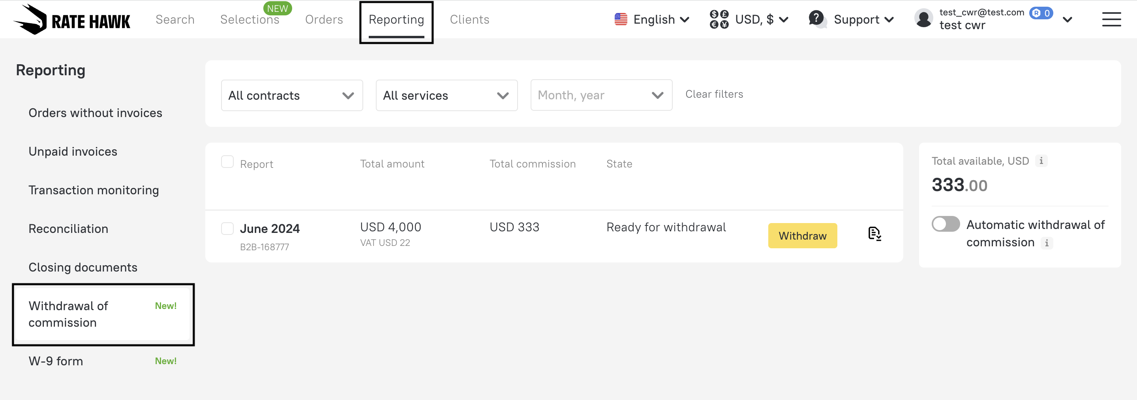This screenshot has height=400, width=1137.
Task: Click the Clear filters link
Action: click(x=714, y=94)
